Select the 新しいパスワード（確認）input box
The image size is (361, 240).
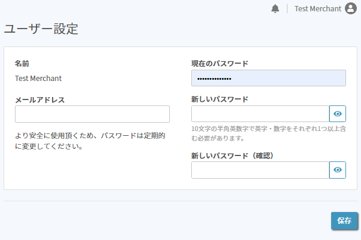[261, 170]
